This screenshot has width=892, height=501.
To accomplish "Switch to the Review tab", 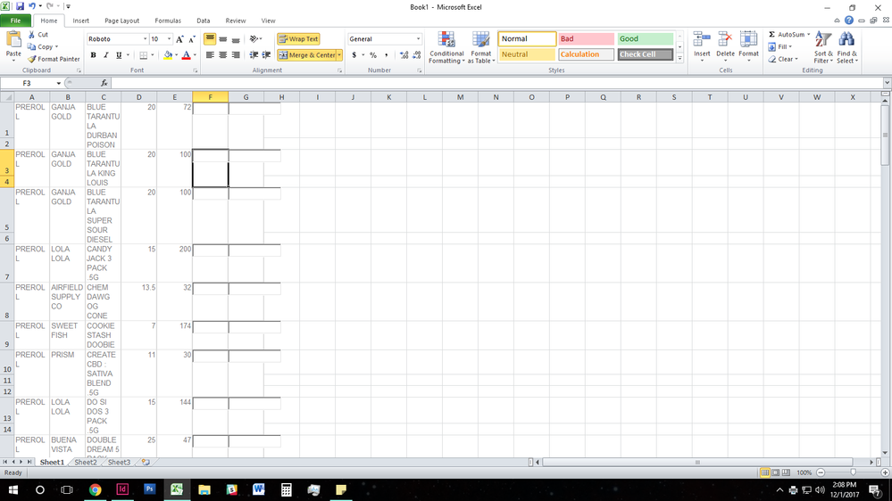I will (236, 21).
